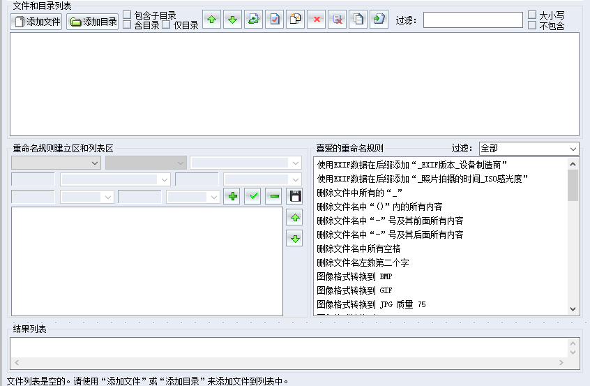
Task: Open the first rule-type dropdown in rule builder
Action: (x=56, y=163)
